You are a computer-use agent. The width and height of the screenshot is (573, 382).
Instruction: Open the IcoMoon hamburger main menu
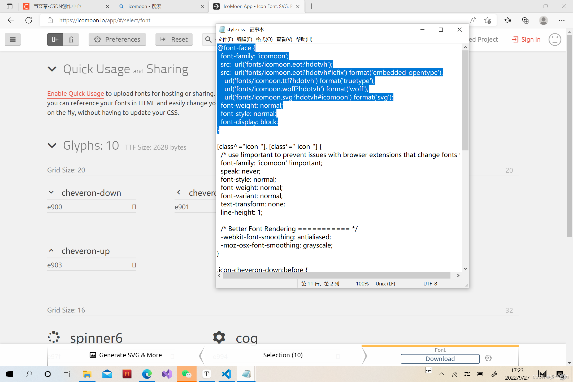[x=12, y=40]
